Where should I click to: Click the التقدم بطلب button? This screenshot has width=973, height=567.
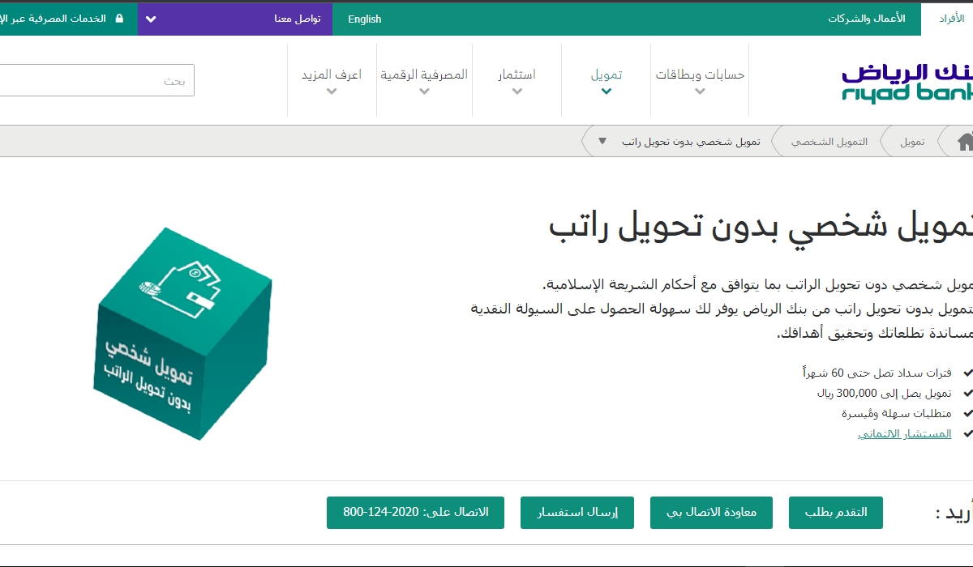(836, 513)
